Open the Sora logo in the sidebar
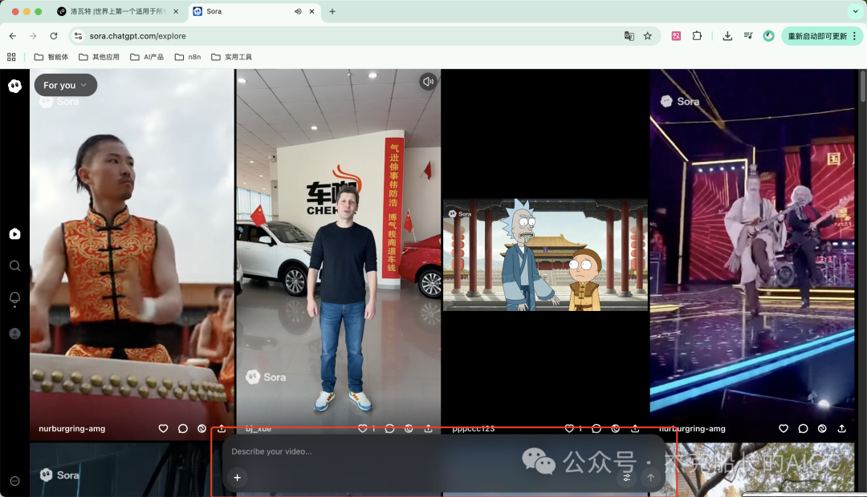Image resolution: width=867 pixels, height=497 pixels. (15, 86)
